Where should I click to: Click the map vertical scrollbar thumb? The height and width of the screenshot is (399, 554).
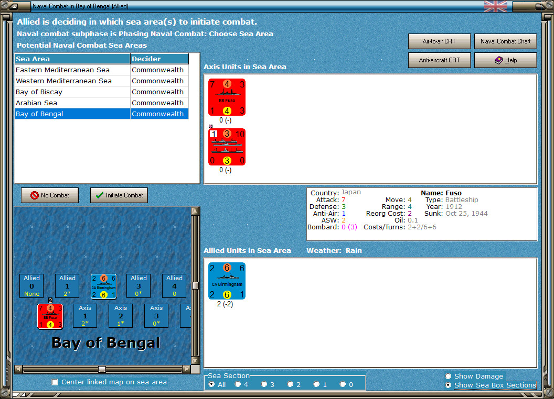195,285
